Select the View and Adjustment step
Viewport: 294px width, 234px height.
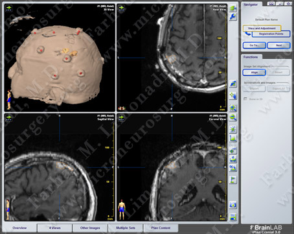point(262,29)
